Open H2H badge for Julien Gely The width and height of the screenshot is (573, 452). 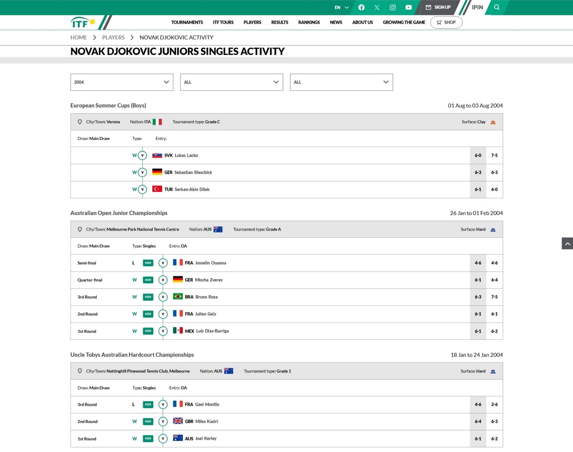click(x=148, y=314)
